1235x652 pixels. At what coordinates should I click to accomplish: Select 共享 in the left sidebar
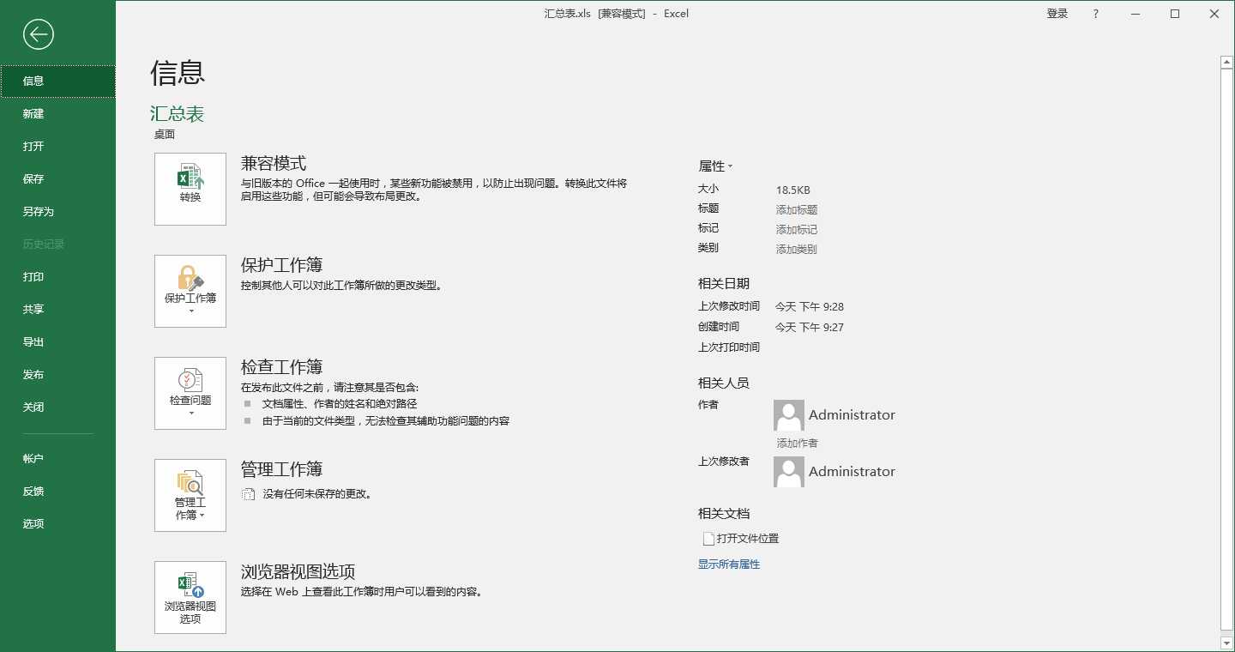[x=57, y=309]
